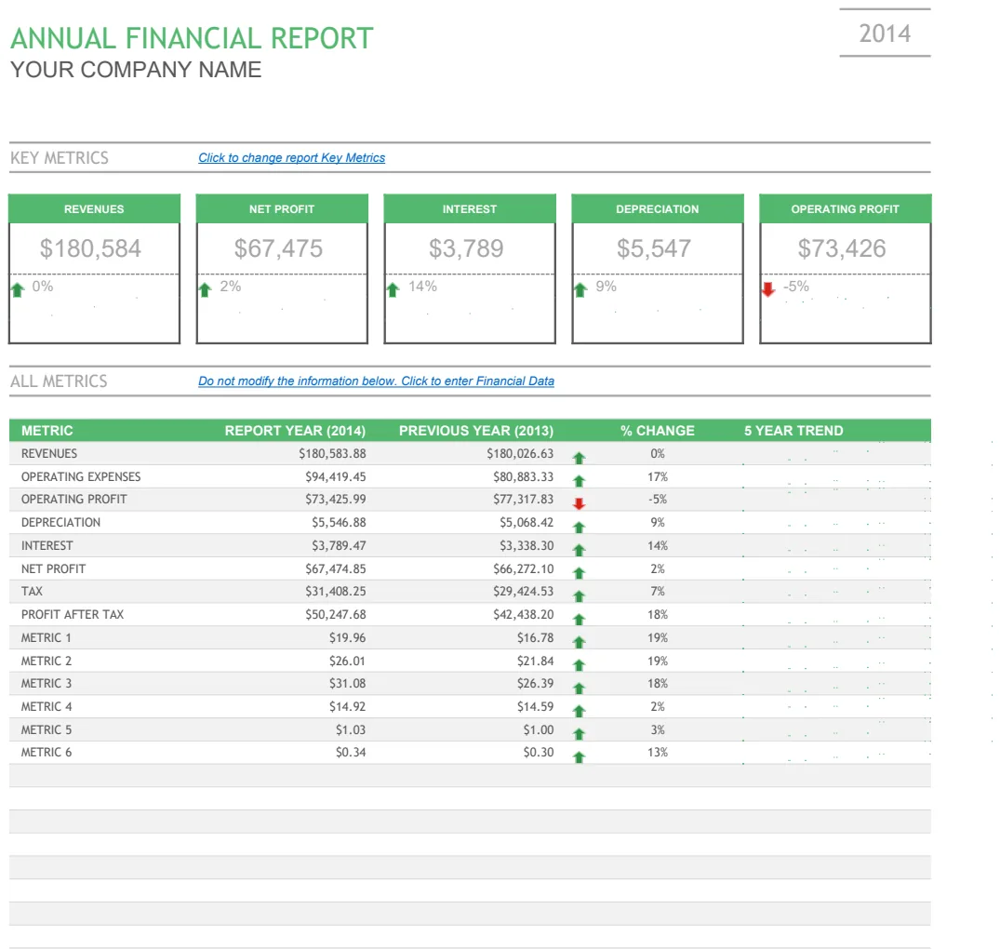
Task: Select the ANNUAL FINANCIAL REPORT title
Action: pyautogui.click(x=192, y=38)
